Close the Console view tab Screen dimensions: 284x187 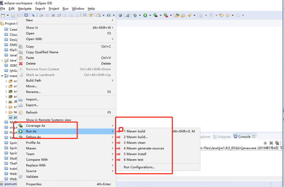pos(254,136)
